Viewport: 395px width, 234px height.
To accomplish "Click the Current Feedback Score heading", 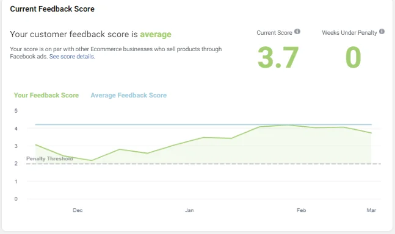I will click(52, 9).
